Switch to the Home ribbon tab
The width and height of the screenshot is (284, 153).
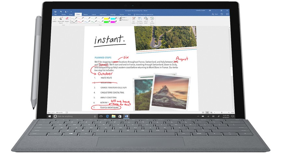point(63,15)
